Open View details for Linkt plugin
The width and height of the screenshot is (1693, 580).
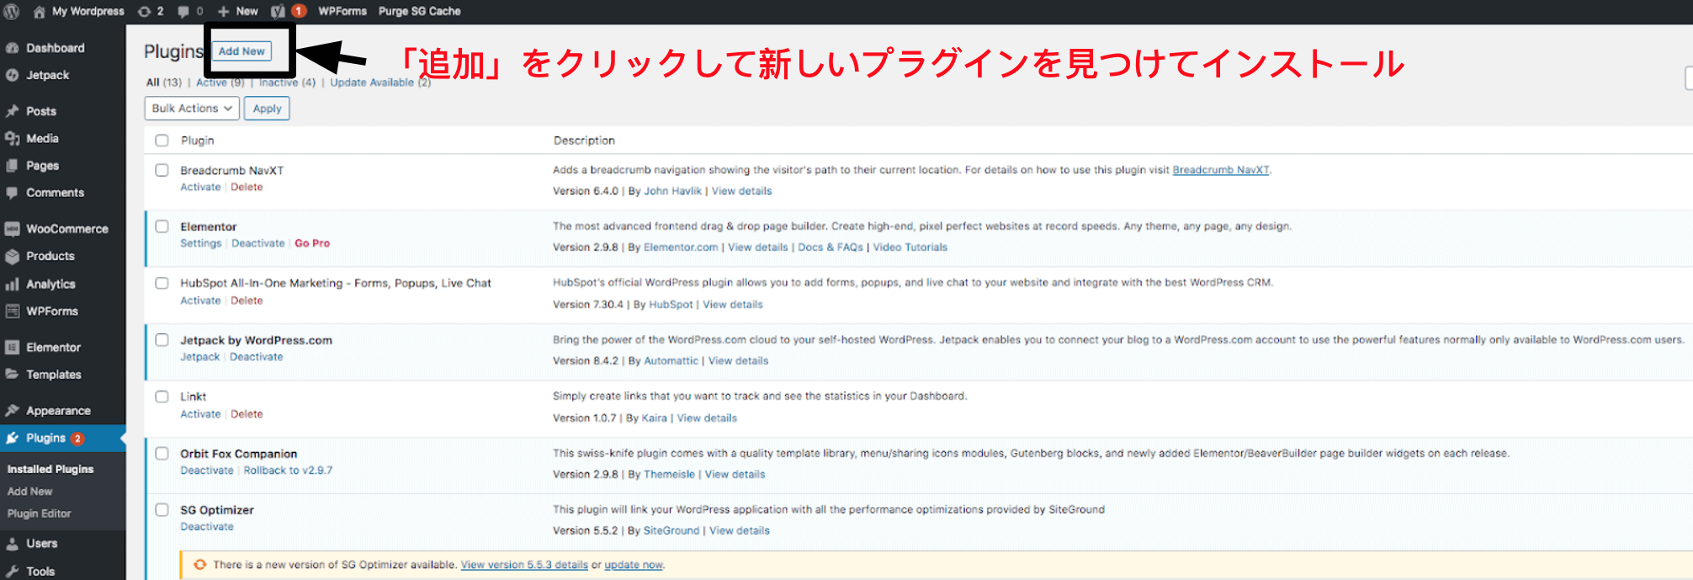click(707, 418)
